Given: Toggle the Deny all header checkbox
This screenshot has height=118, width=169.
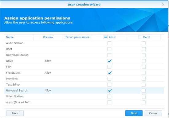Looking at the screenshot, I should pyautogui.click(x=140, y=37).
